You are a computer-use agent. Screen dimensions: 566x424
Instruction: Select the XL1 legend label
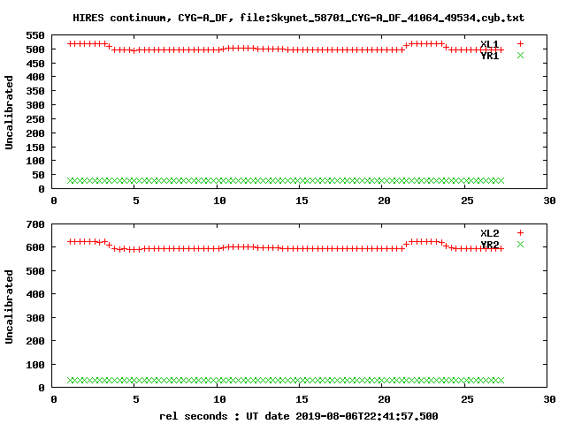click(x=489, y=44)
